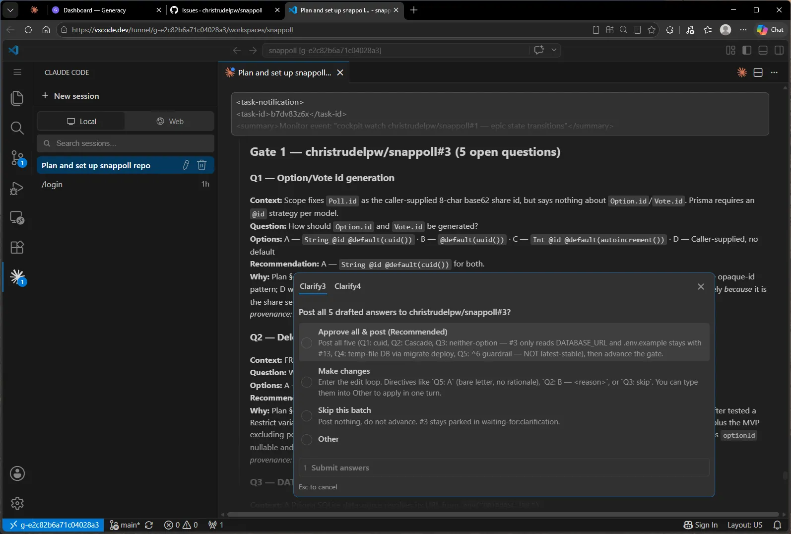Click errors and warnings status counter
Image resolution: width=791 pixels, height=534 pixels.
point(181,525)
